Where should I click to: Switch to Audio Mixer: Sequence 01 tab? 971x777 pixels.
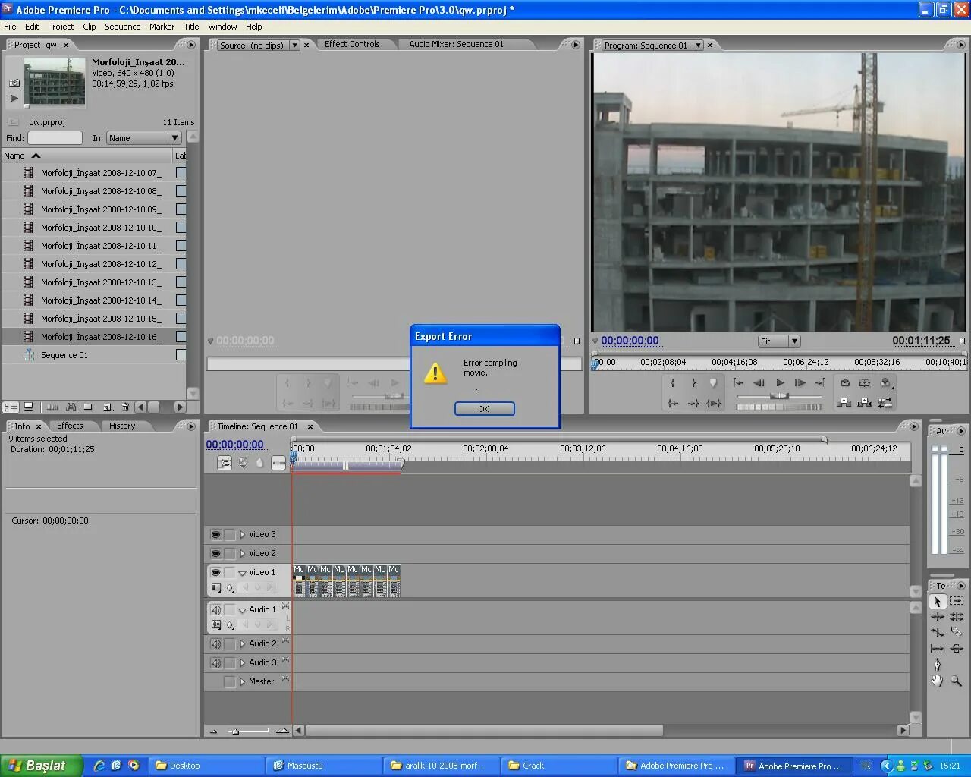pos(456,44)
